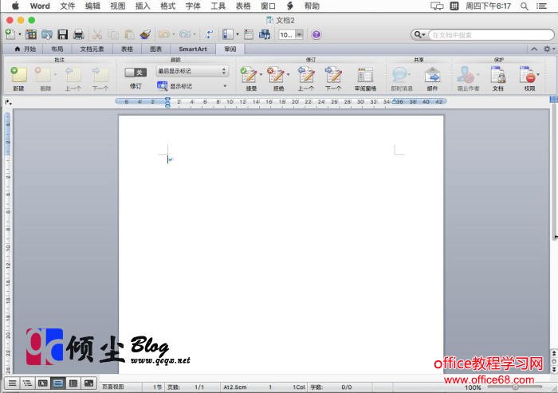Click the paste clipboard icon

[x=129, y=34]
